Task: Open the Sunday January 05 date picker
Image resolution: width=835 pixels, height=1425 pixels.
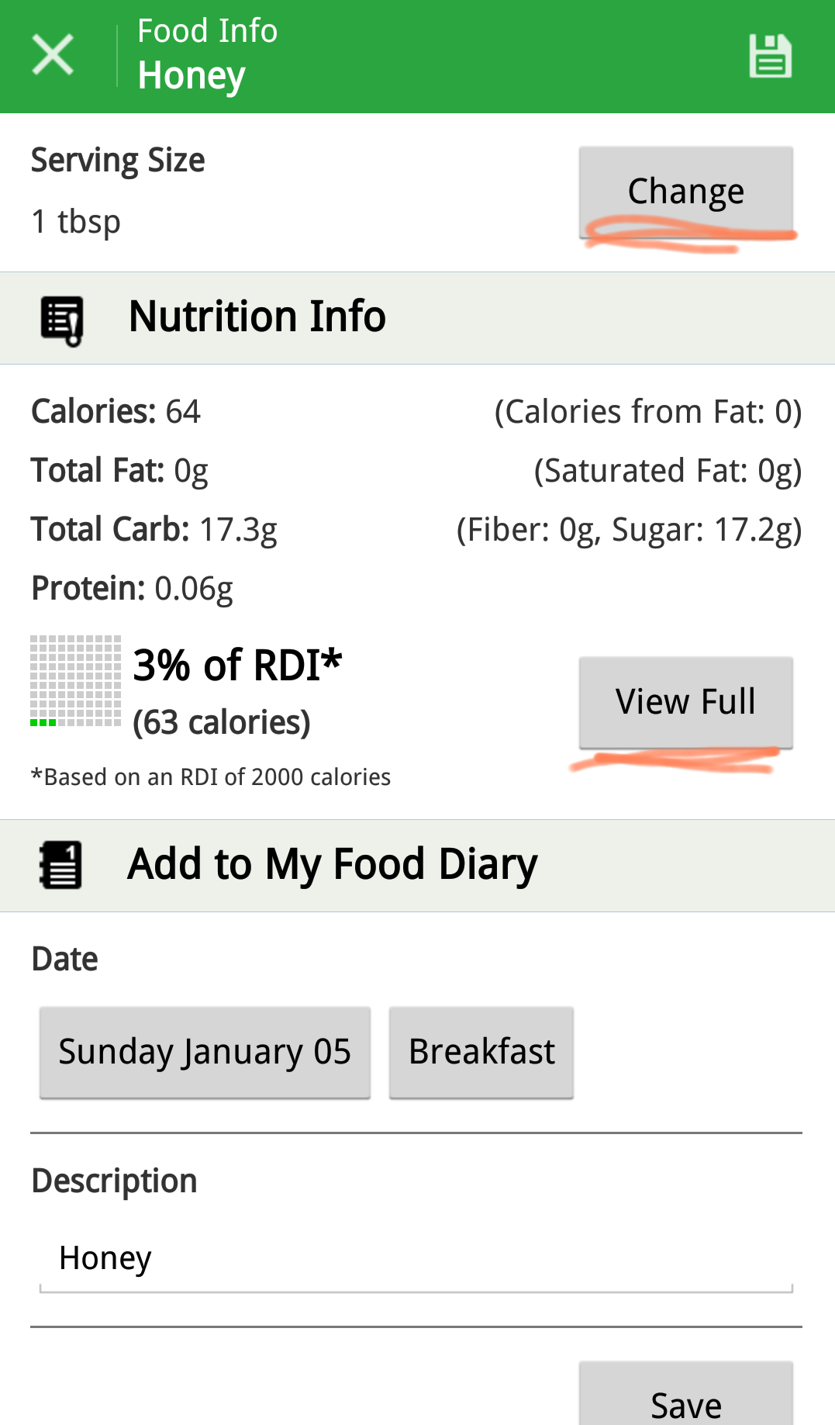Action: pos(205,1053)
